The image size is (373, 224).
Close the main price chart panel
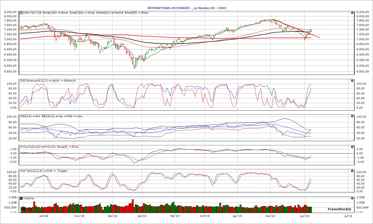pyautogui.click(x=352, y=13)
